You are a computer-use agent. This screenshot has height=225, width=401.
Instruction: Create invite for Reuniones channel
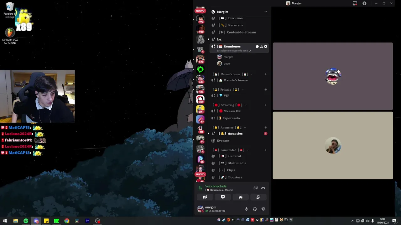point(261,47)
